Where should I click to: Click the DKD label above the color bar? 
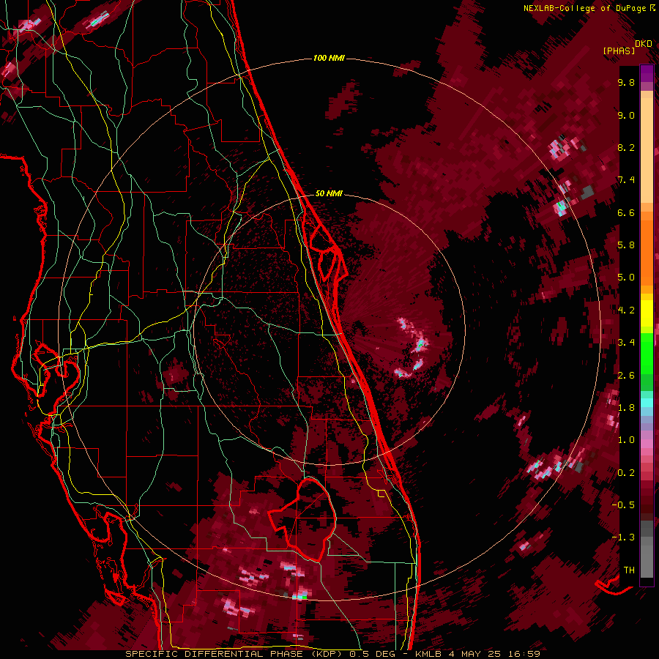pos(644,44)
